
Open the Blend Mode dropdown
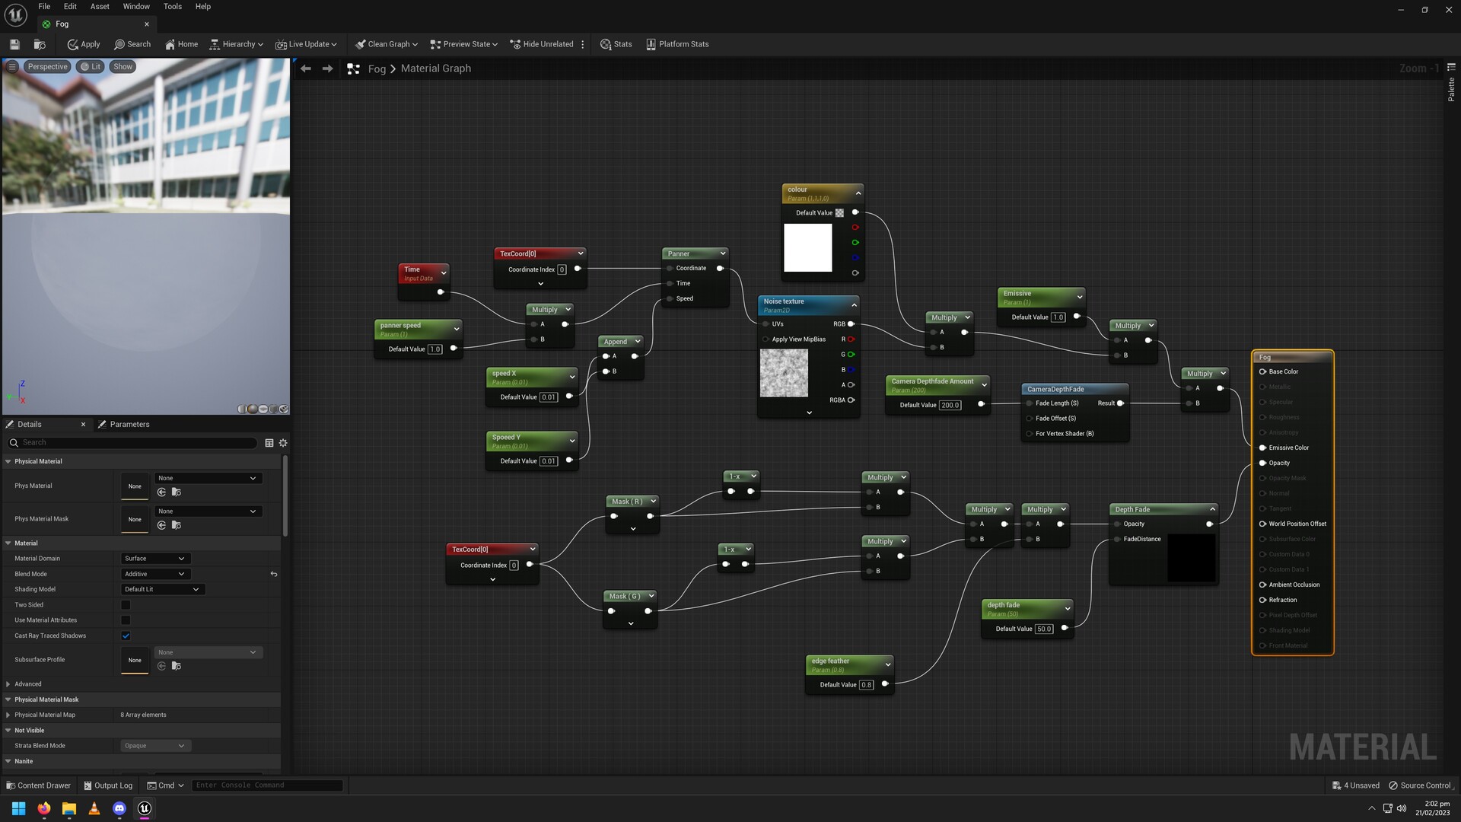155,574
